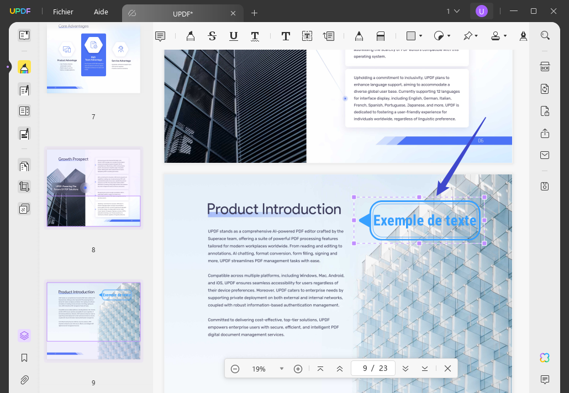Select the Squiggly underline tool

255,36
